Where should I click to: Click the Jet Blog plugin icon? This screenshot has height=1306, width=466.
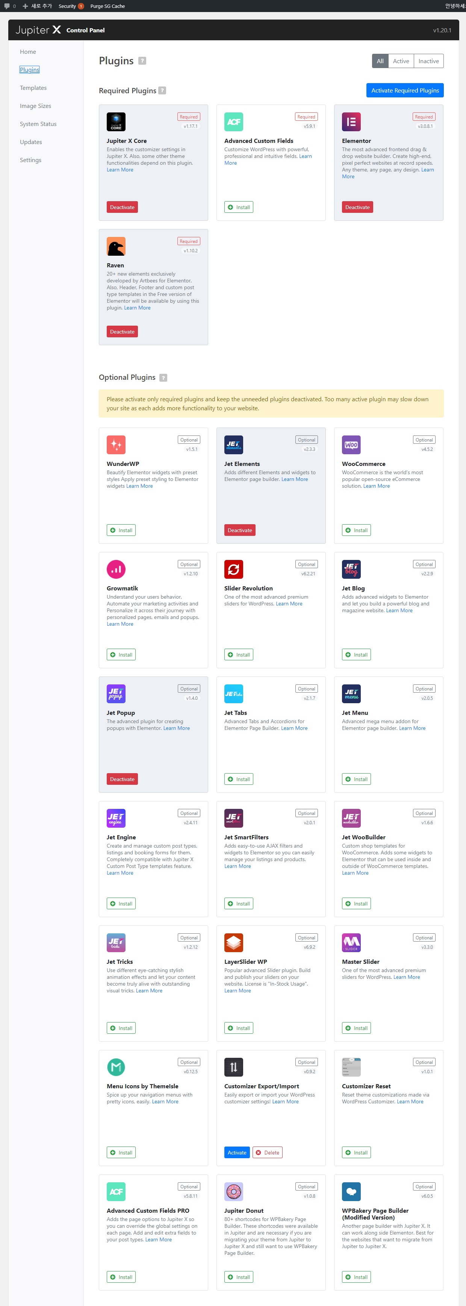(x=351, y=569)
